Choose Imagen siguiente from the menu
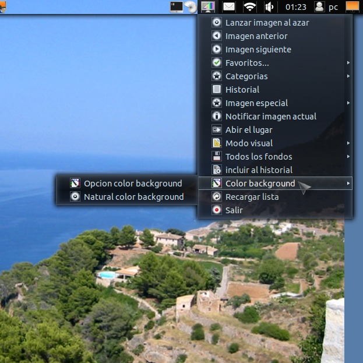This screenshot has height=363, width=363. (275, 50)
